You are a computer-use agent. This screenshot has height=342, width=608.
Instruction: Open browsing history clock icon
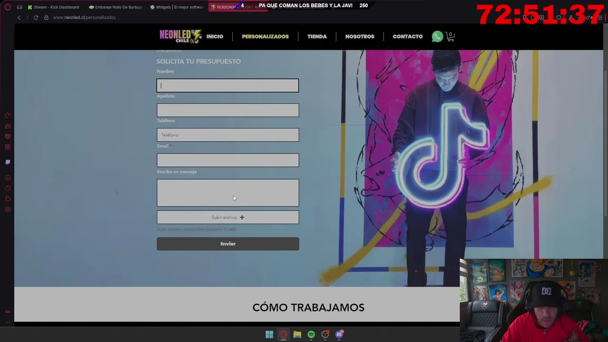[8, 188]
